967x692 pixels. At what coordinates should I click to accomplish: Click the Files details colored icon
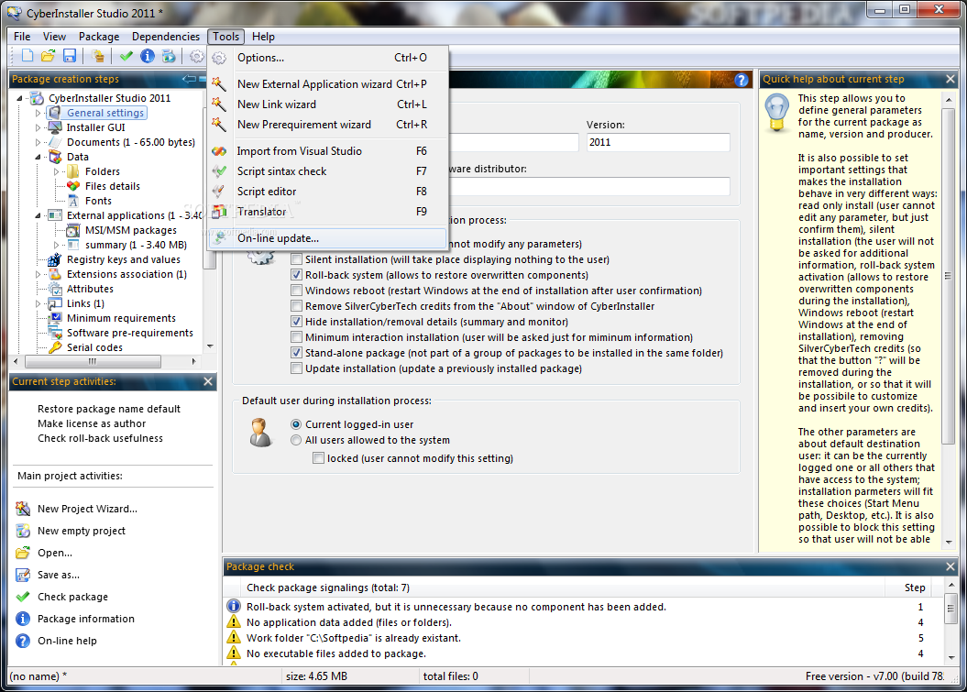pos(73,186)
